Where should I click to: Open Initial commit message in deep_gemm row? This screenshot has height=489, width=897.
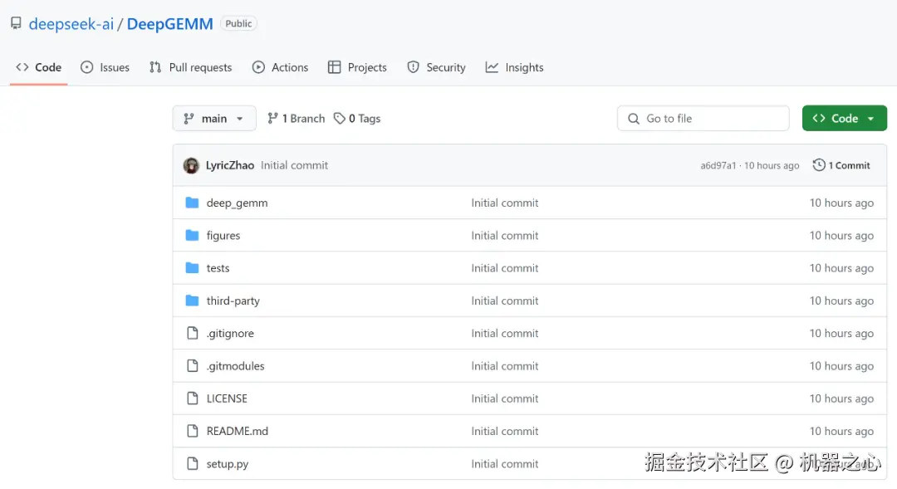point(505,203)
